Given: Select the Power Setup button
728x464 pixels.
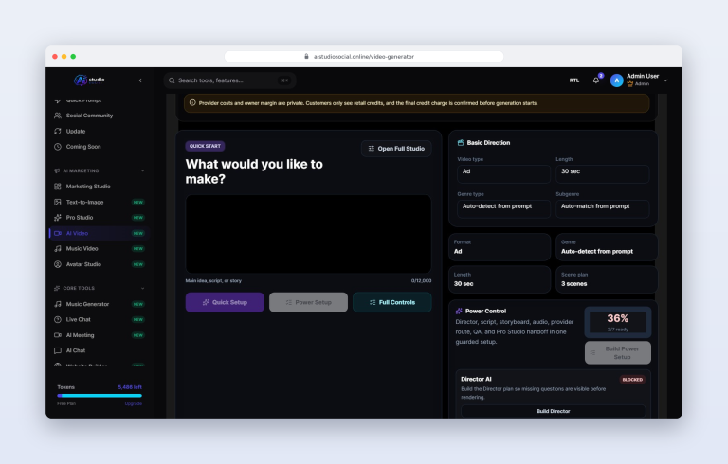Looking at the screenshot, I should pos(308,302).
